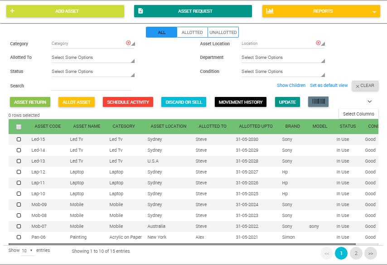Expand the chevron below the Clear button

(369, 101)
